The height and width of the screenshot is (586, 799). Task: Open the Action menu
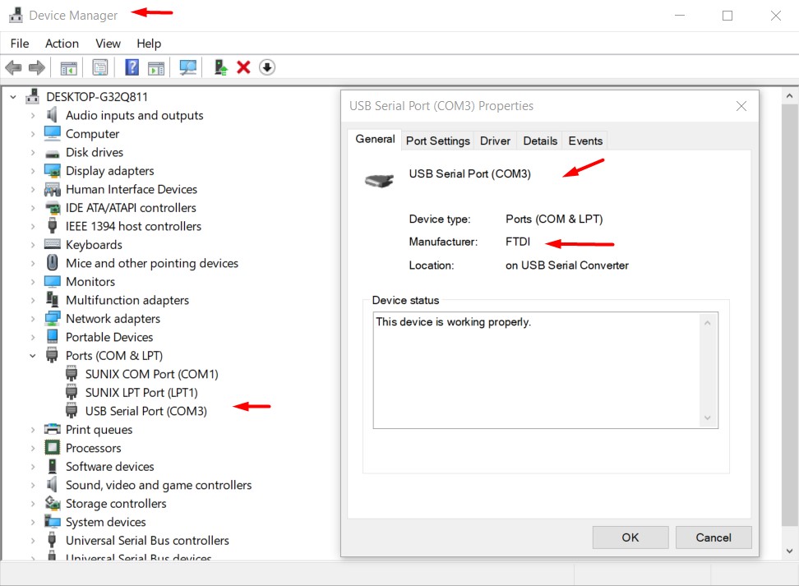point(62,44)
